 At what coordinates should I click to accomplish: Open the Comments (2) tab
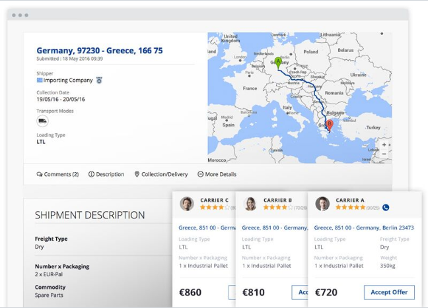coord(57,174)
